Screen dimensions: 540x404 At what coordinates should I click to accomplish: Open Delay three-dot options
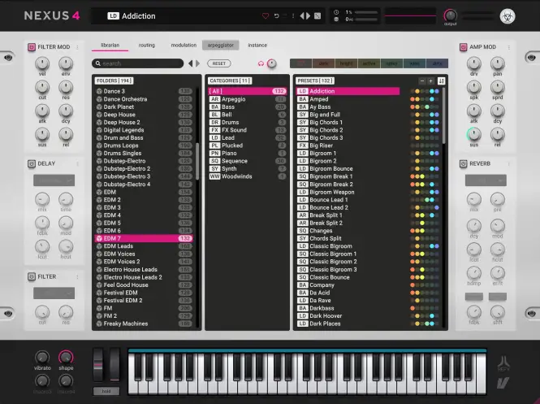pos(77,163)
